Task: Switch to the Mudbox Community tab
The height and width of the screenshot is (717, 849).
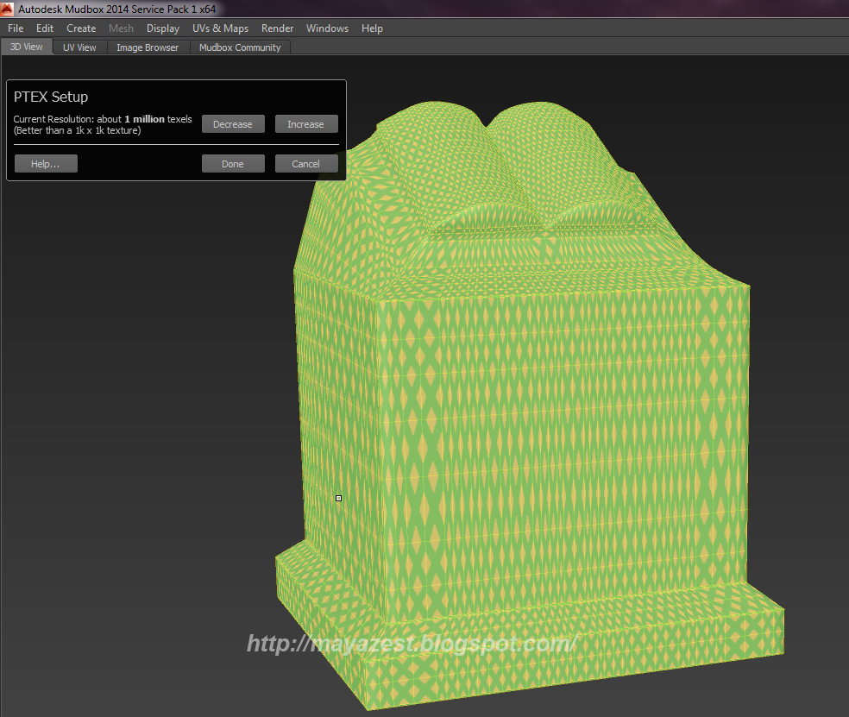Action: pos(239,47)
